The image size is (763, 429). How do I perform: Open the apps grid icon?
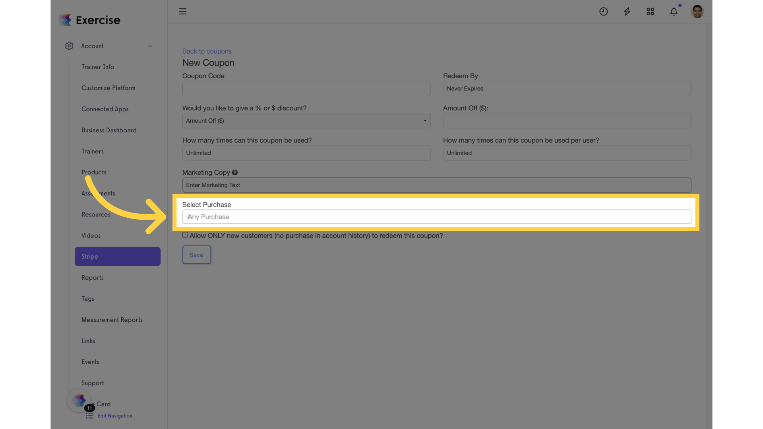click(650, 12)
